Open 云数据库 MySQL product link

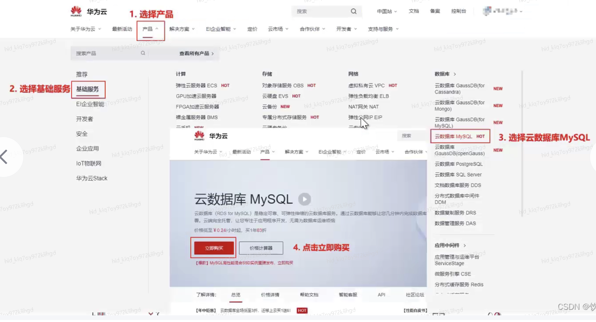click(x=453, y=136)
